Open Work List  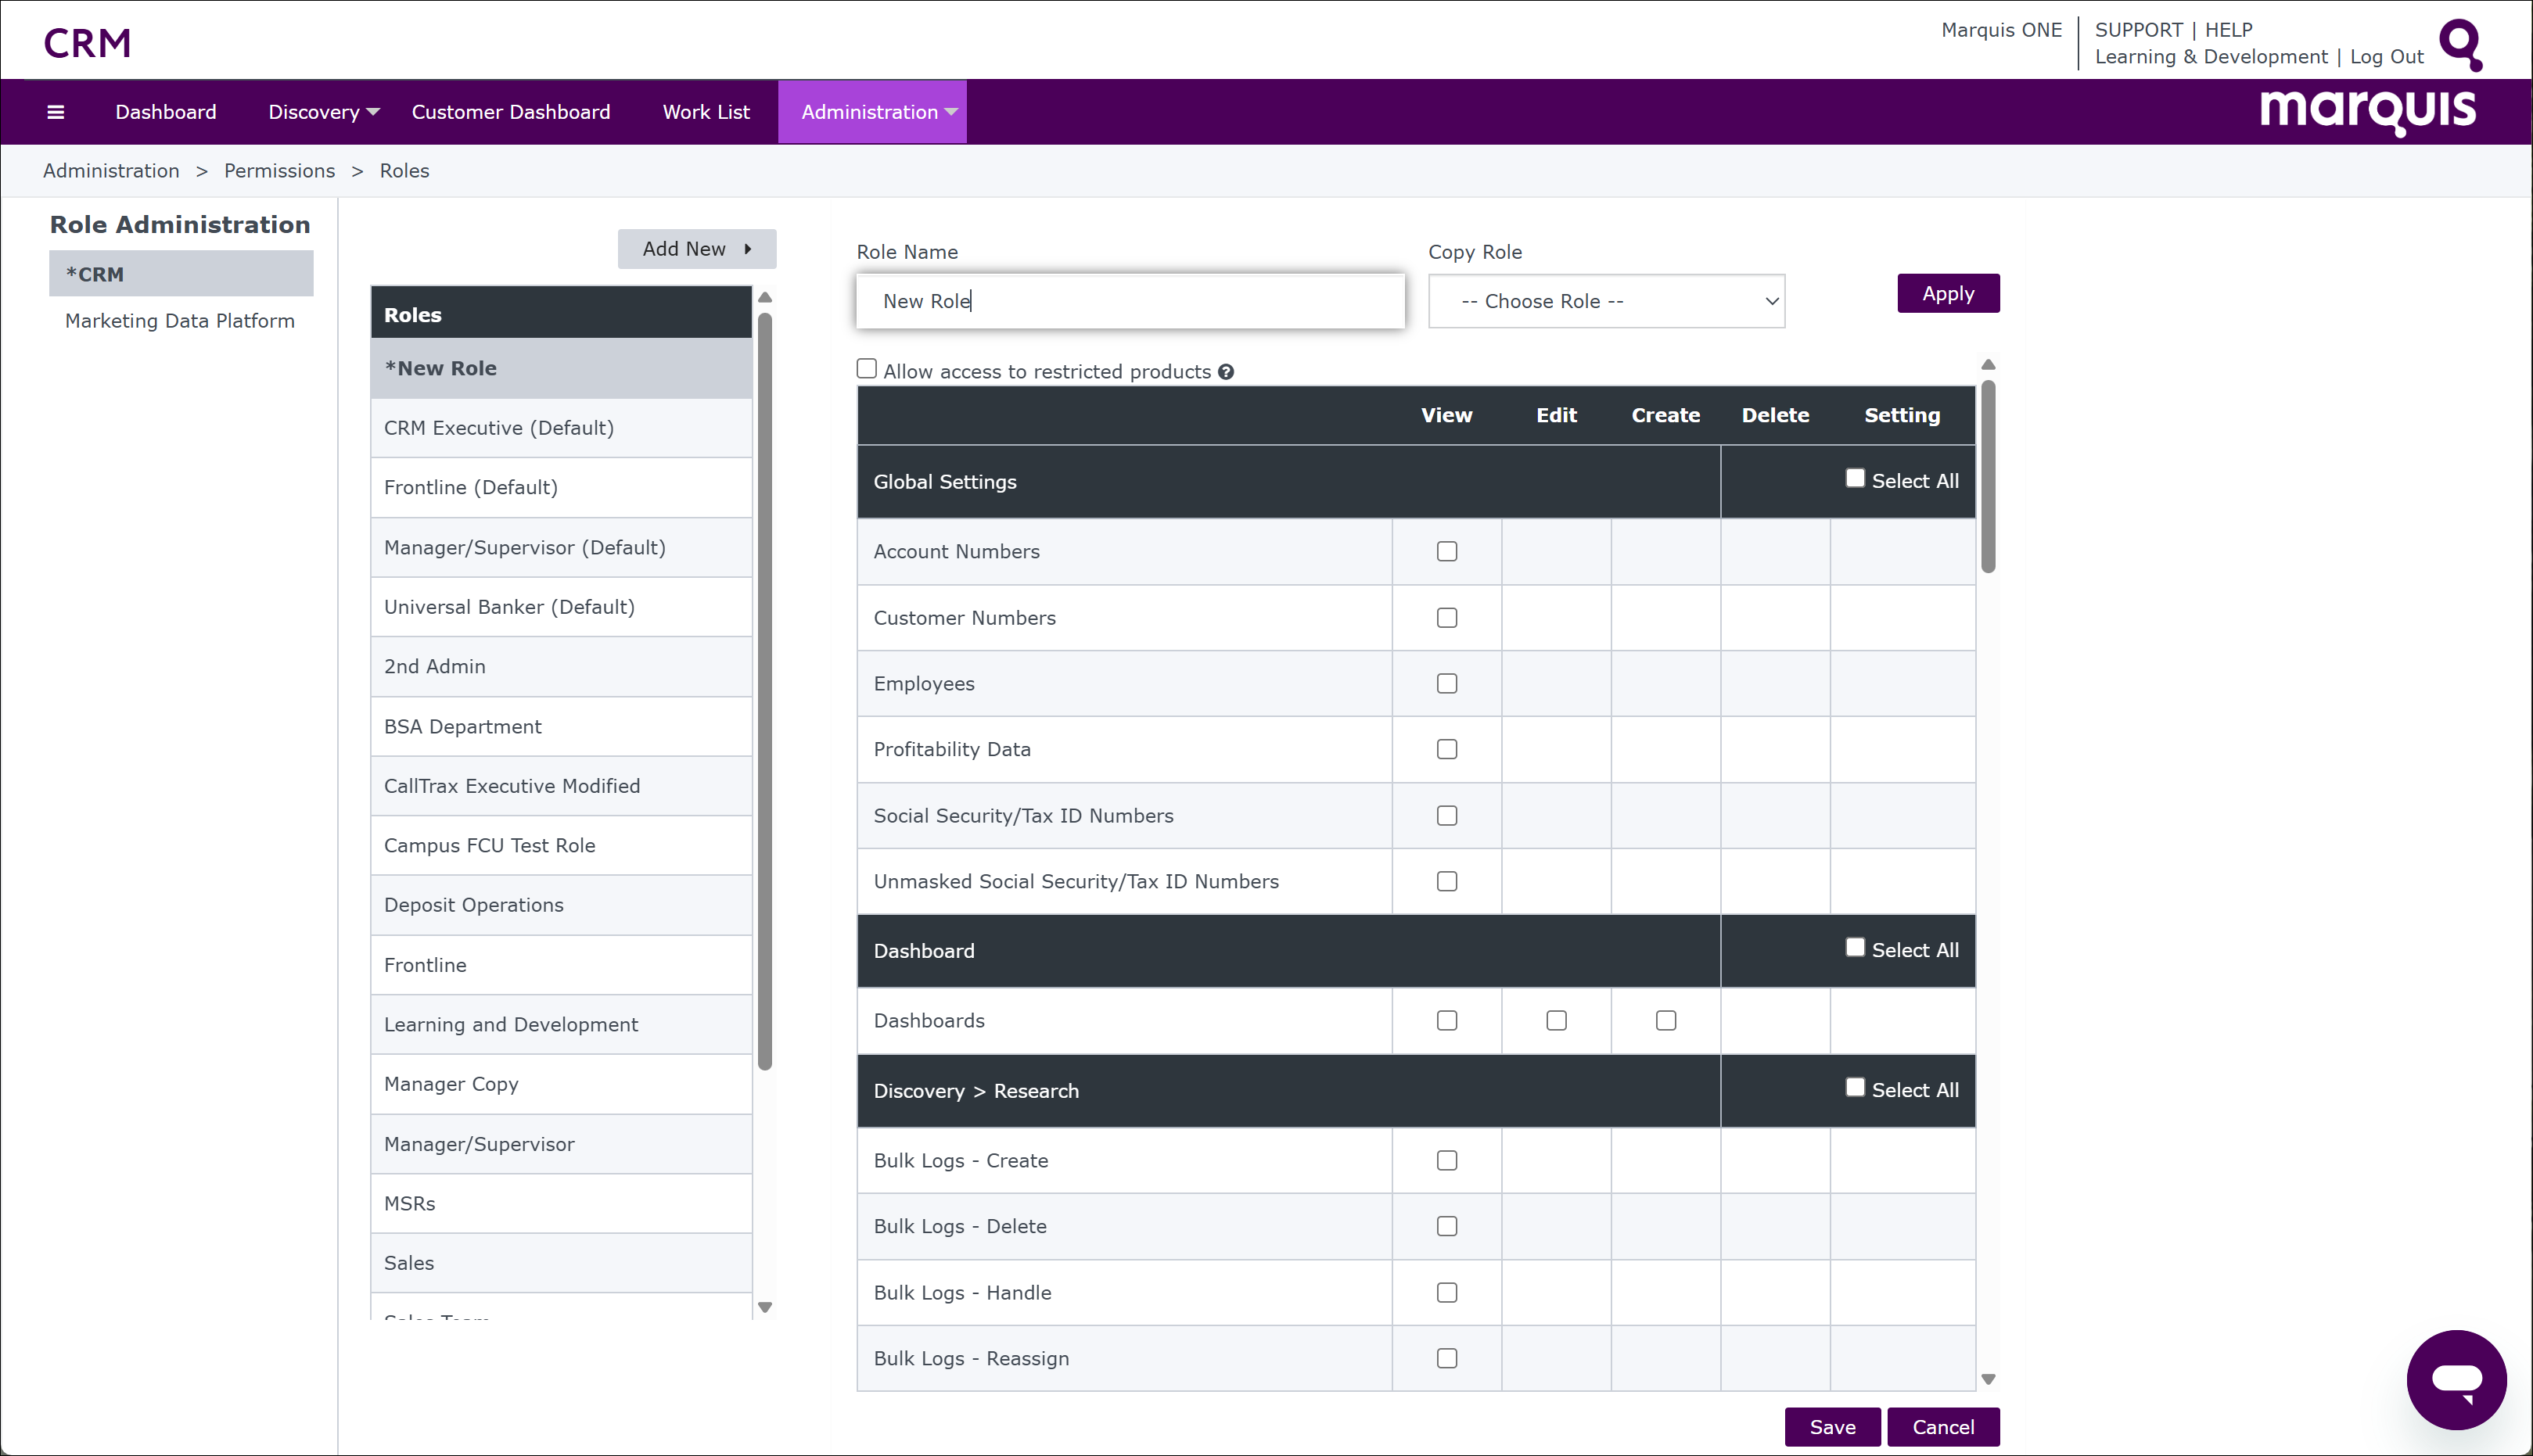click(706, 112)
